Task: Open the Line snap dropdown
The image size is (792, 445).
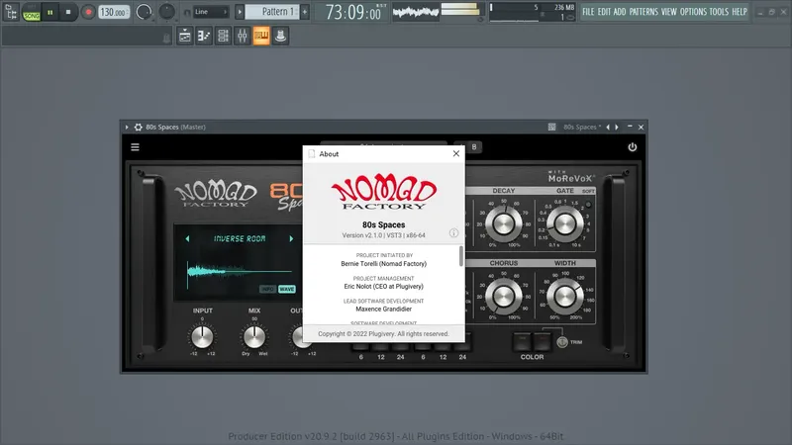Action: click(x=211, y=12)
